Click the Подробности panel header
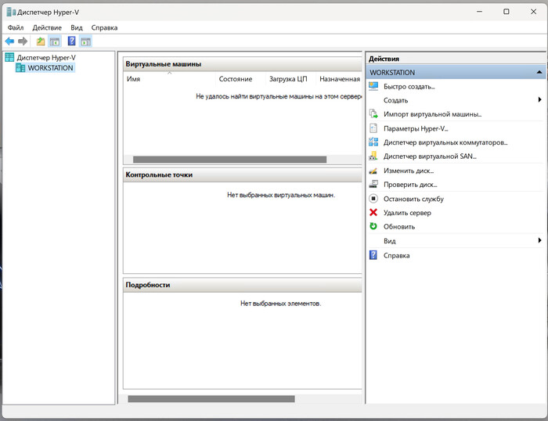548x421 pixels. pyautogui.click(x=243, y=285)
